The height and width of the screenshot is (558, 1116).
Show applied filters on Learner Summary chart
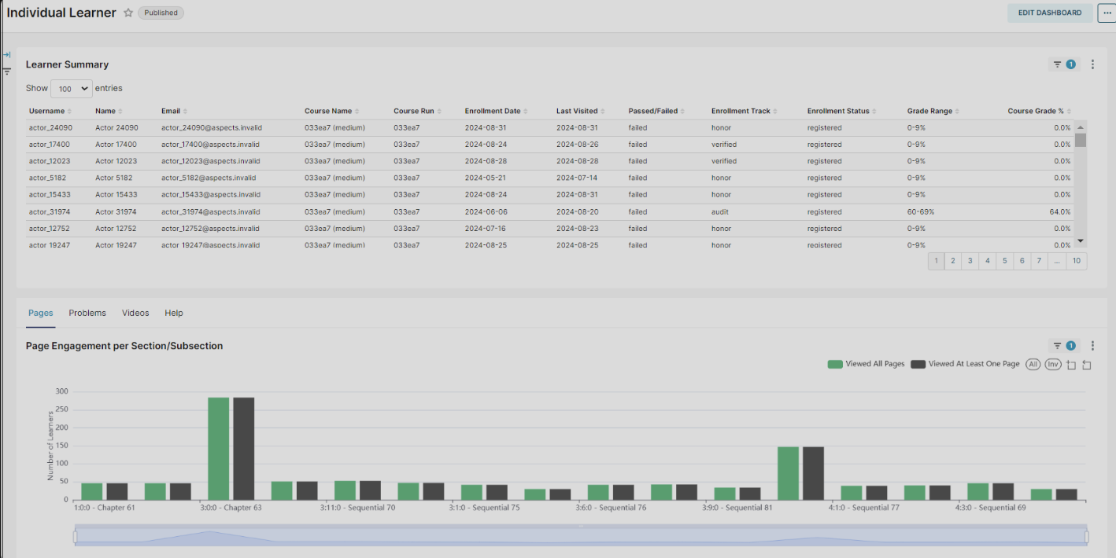(1064, 64)
